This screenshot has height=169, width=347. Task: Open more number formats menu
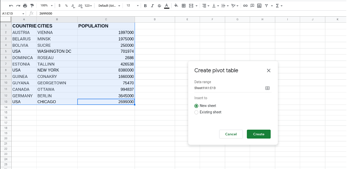click(x=88, y=6)
